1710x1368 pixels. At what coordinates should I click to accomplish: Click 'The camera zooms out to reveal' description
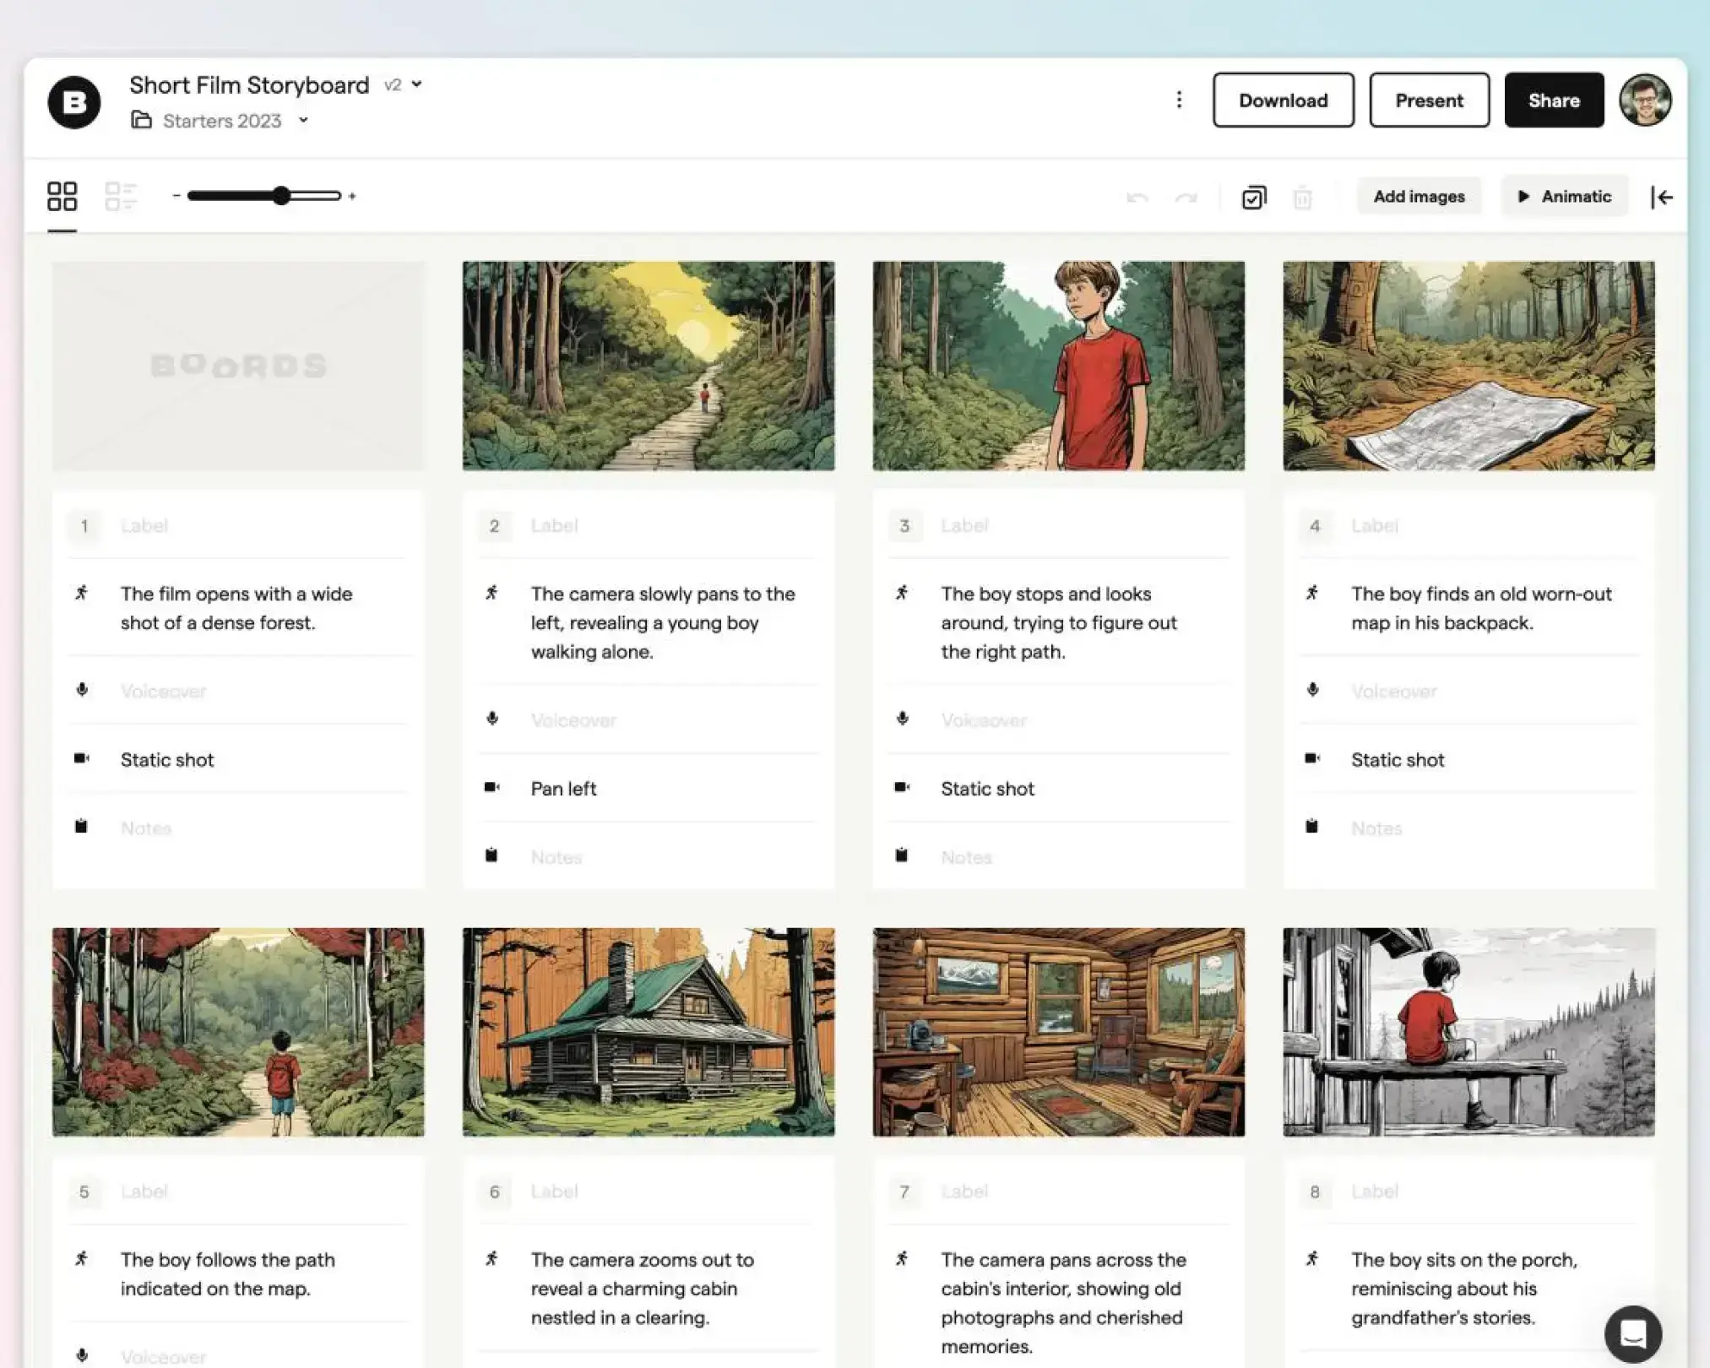coord(642,1289)
